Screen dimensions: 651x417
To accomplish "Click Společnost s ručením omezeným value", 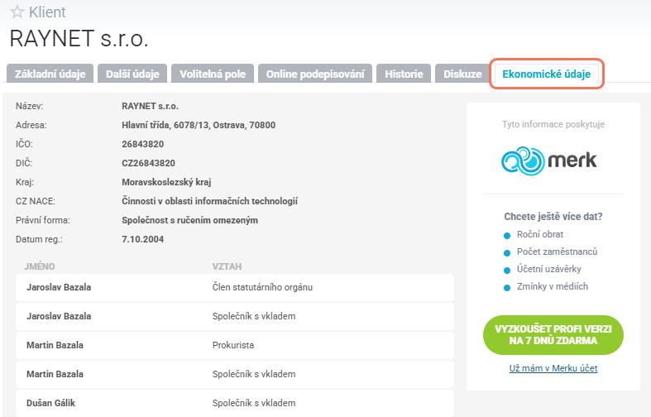I will coord(189,221).
